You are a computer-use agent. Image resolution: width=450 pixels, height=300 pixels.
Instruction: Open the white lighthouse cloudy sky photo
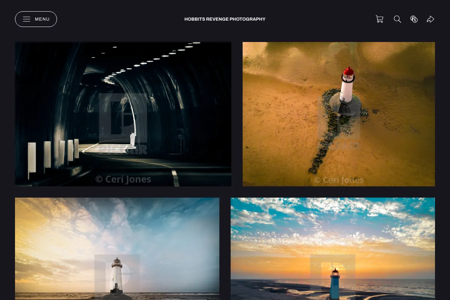(x=117, y=249)
